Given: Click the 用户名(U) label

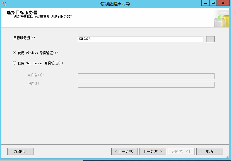Looking at the screenshot, I should tap(36, 75).
